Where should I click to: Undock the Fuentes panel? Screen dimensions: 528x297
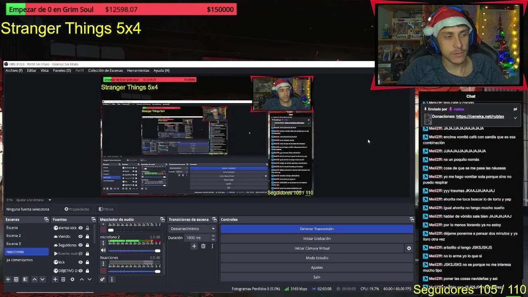(x=93, y=219)
